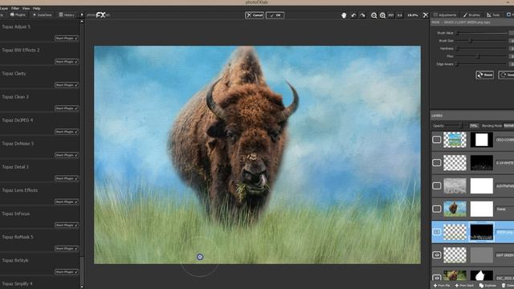Show more left-panel tabs with arrow
514x289 pixels.
pos(82,15)
